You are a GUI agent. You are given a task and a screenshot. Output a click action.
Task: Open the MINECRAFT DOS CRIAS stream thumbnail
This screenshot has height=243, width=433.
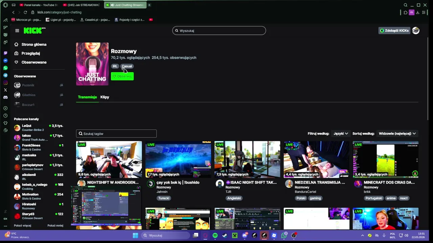point(386,159)
